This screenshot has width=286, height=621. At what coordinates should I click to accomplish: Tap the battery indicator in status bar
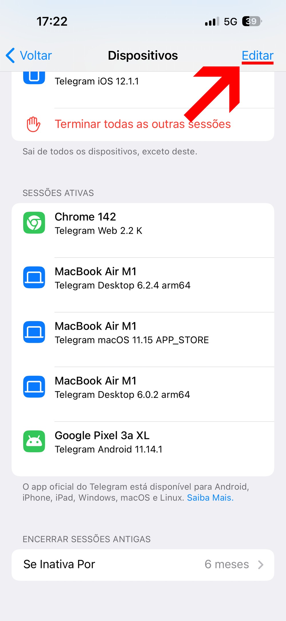point(252,21)
